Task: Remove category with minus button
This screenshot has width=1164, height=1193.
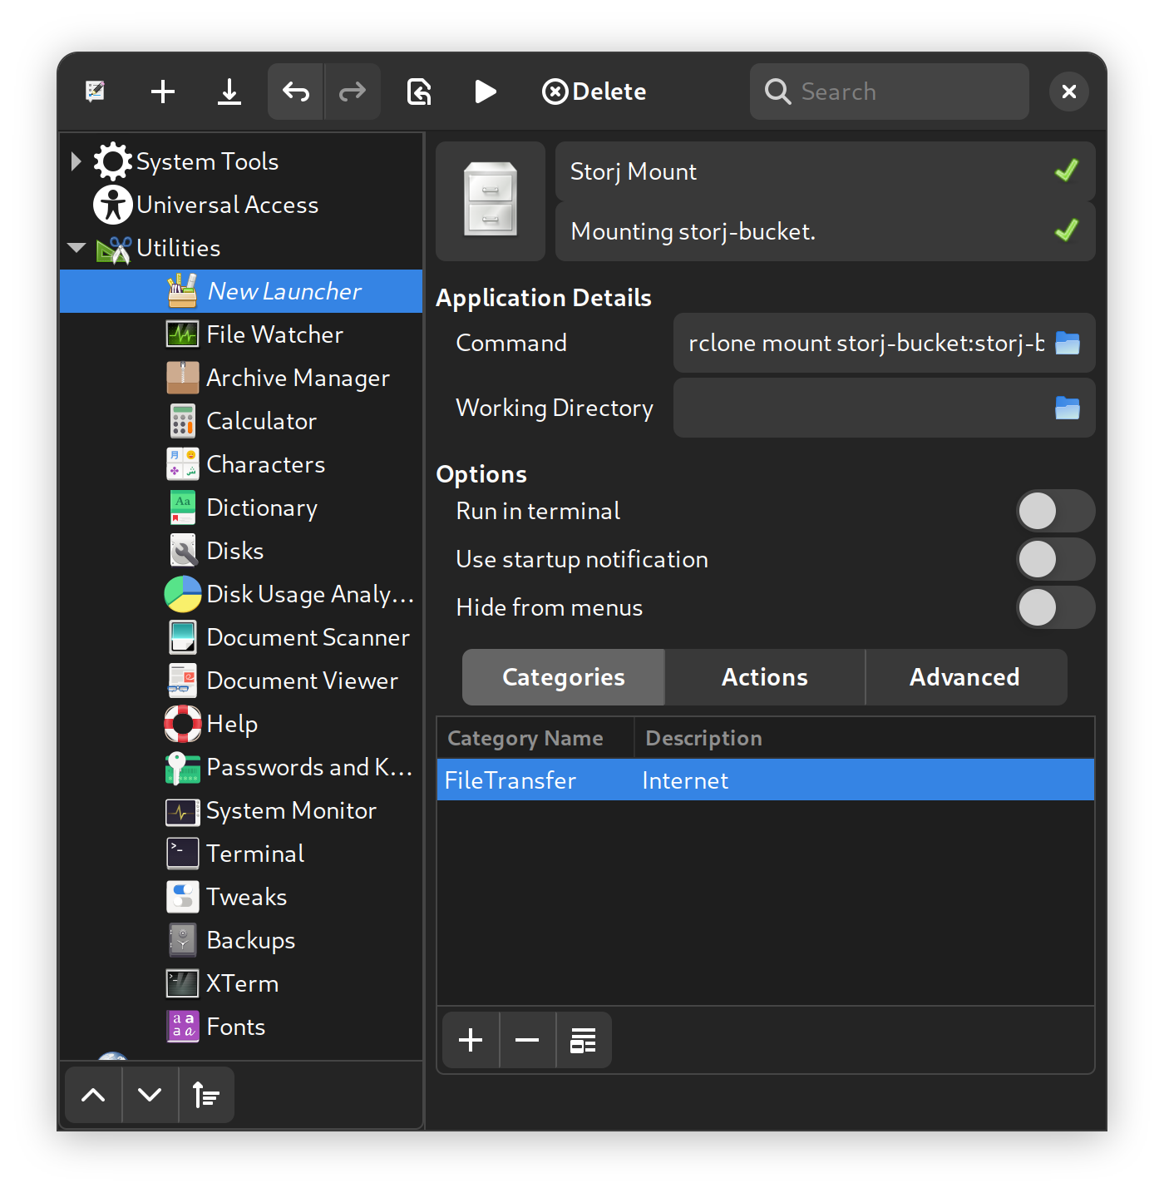Action: (x=527, y=1040)
